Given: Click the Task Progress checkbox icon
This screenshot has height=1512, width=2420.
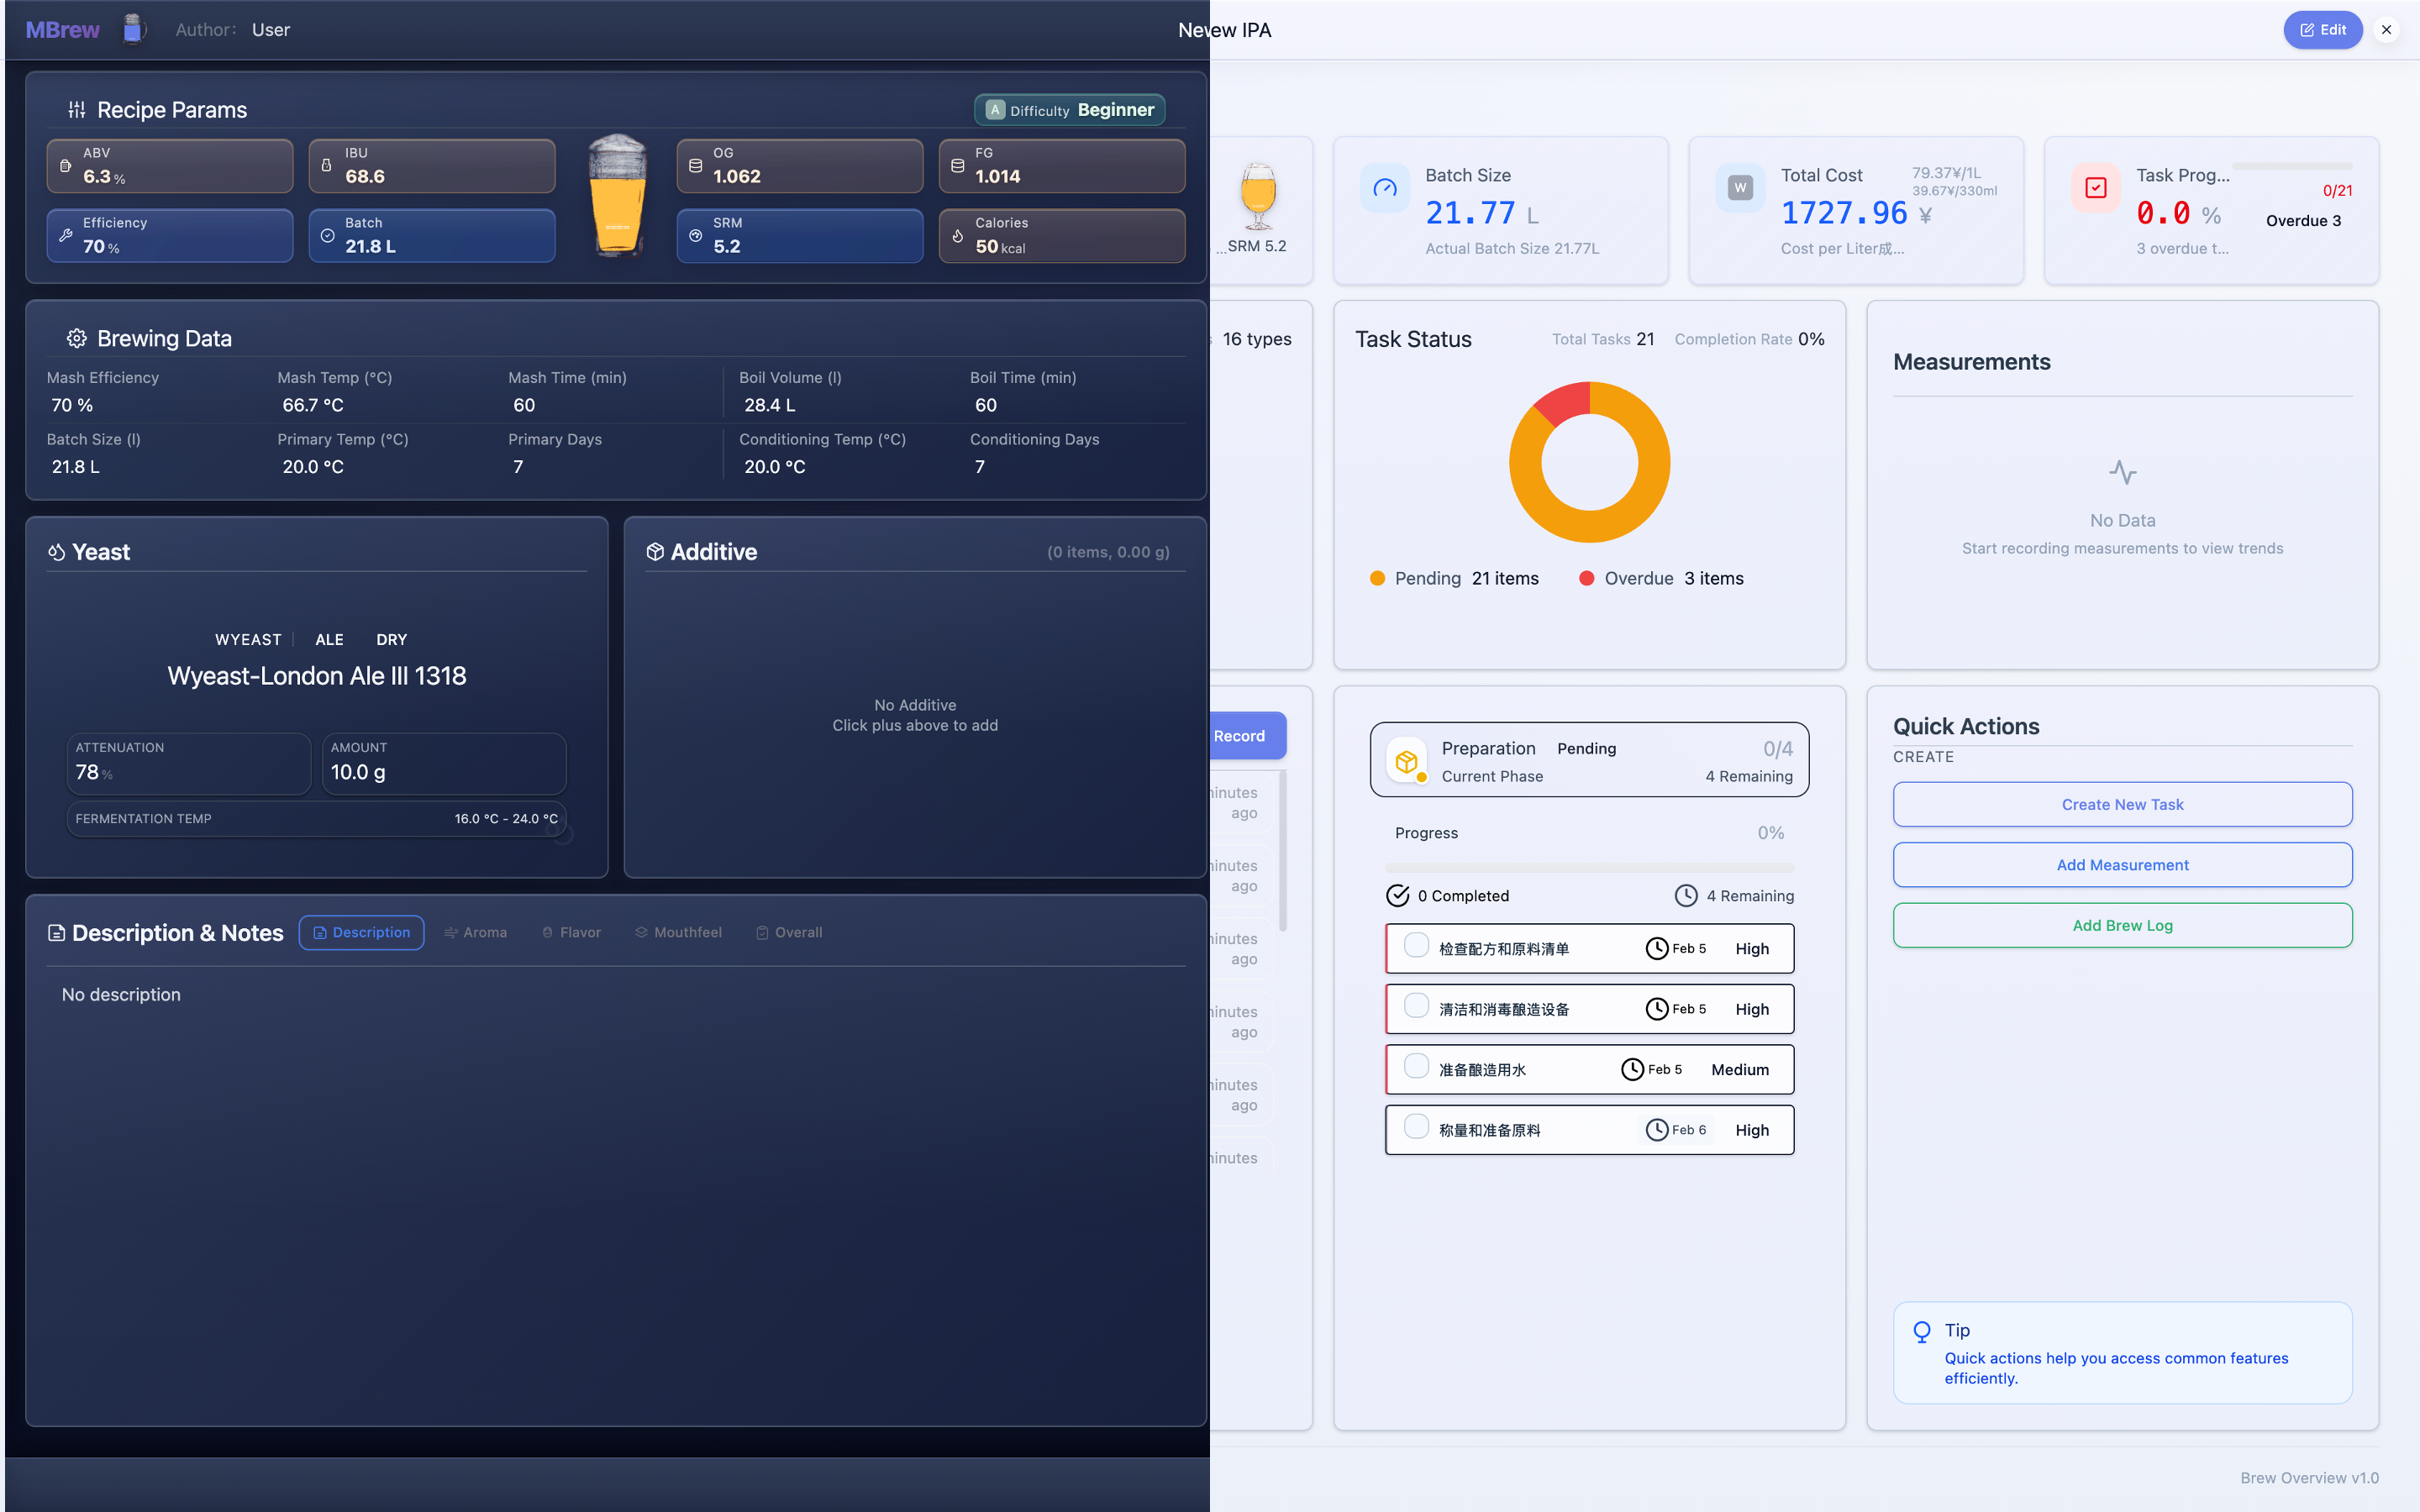Looking at the screenshot, I should (2095, 188).
